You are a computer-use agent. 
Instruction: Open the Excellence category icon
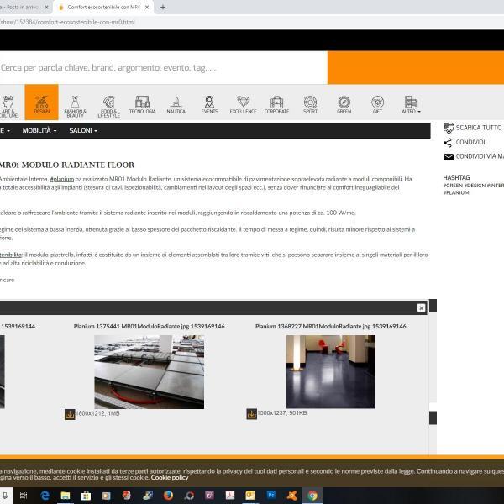coord(243,104)
